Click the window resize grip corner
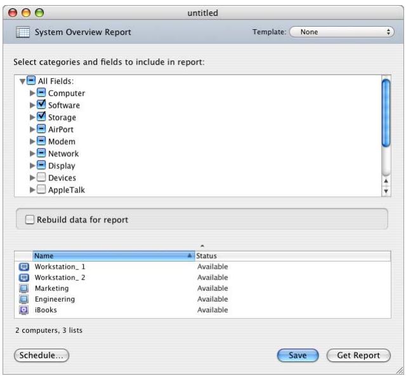 pos(399,370)
